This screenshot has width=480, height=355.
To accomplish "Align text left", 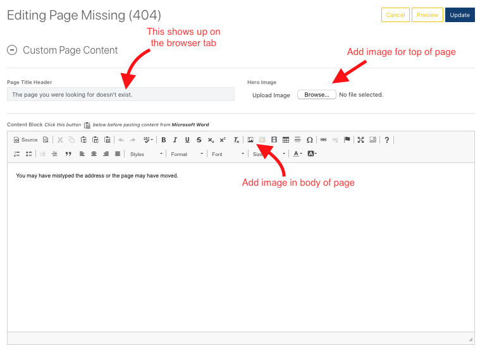I will coord(82,153).
